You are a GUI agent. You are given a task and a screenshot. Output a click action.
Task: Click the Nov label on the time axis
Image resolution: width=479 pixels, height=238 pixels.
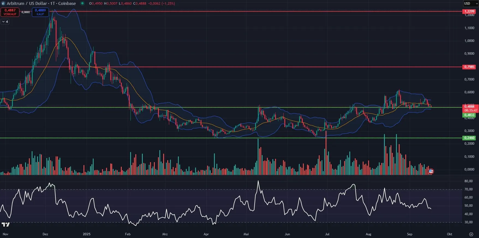tap(5, 234)
